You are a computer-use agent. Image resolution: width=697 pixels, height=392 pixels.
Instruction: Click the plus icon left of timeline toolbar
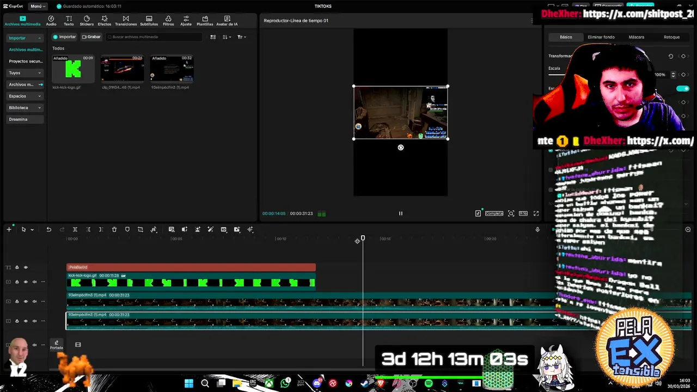pos(9,230)
